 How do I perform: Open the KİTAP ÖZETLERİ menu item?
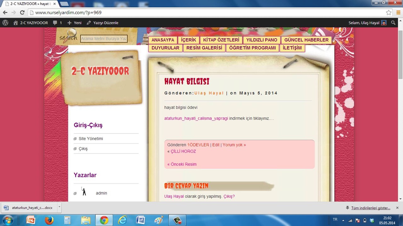221,40
